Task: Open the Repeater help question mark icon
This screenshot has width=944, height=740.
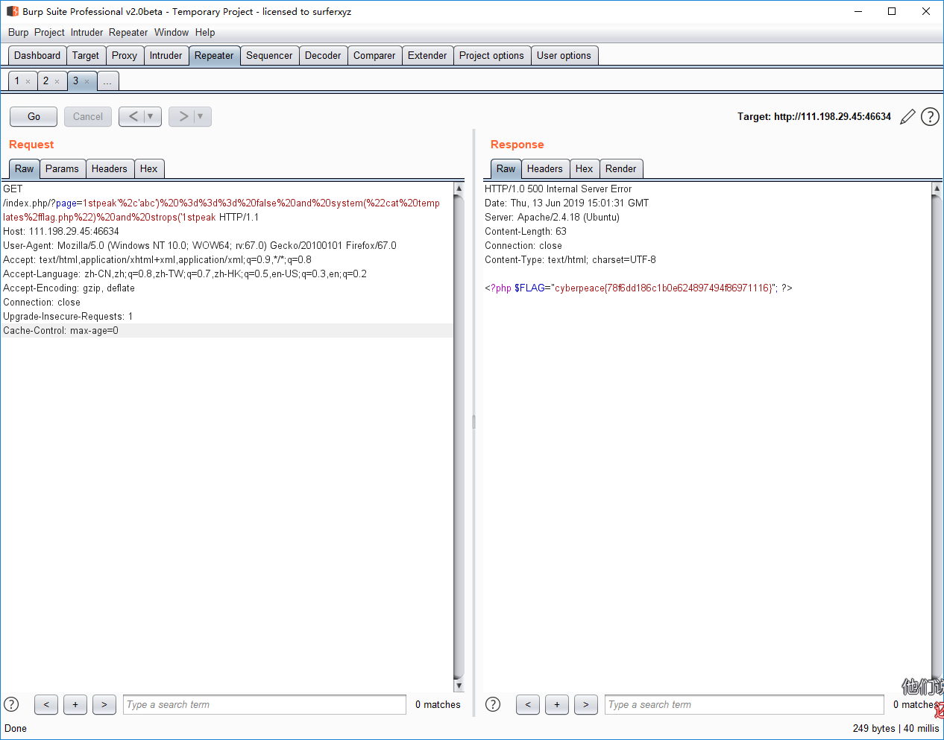Action: point(930,117)
